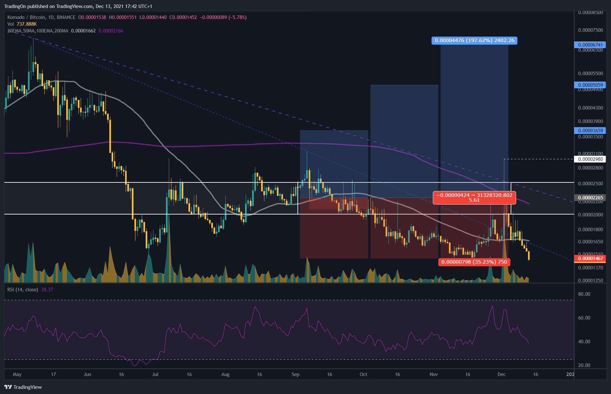611x394 pixels.
Task: Click the 20EMA value 0.00001662
Action: coord(83,31)
